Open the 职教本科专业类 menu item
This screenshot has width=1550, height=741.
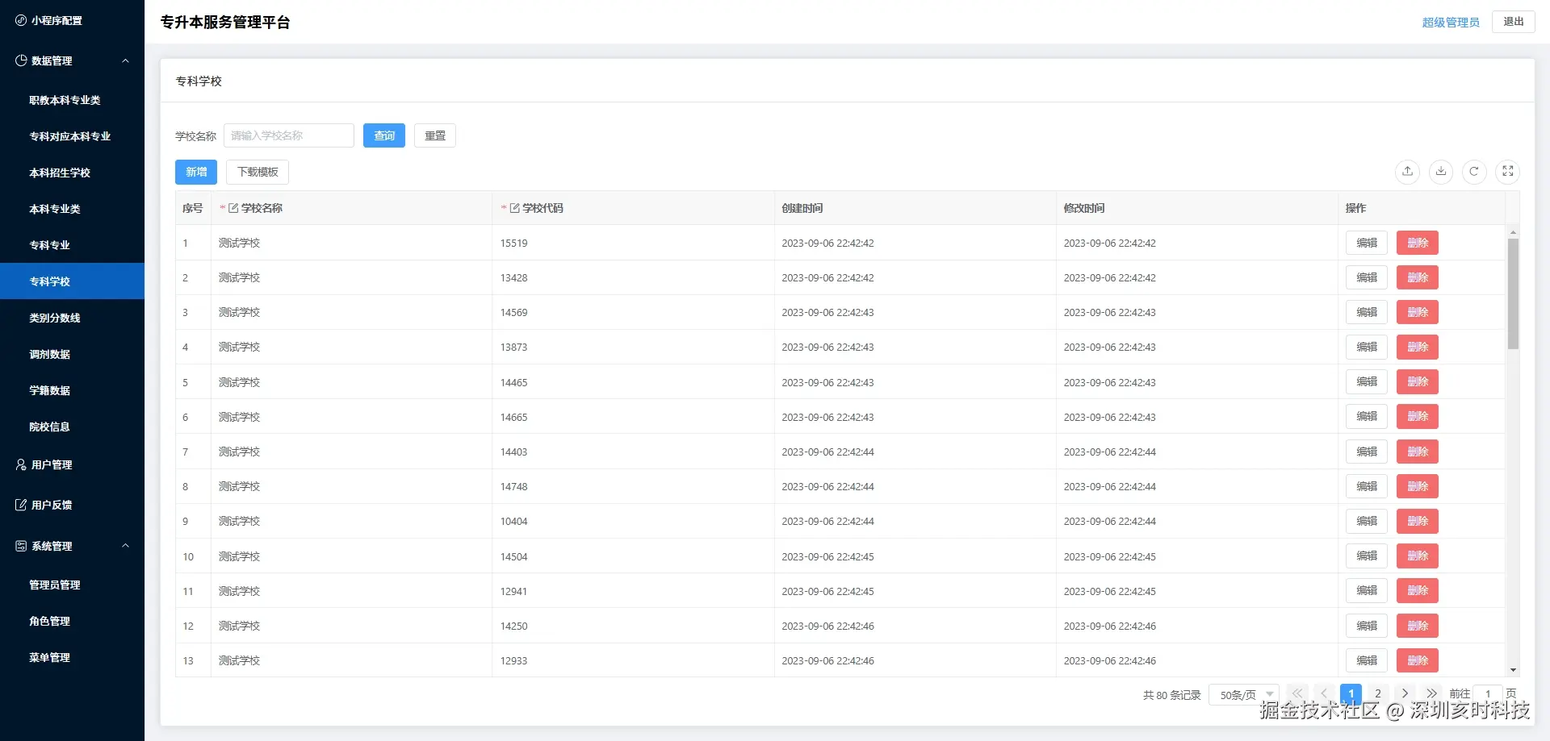coord(72,100)
